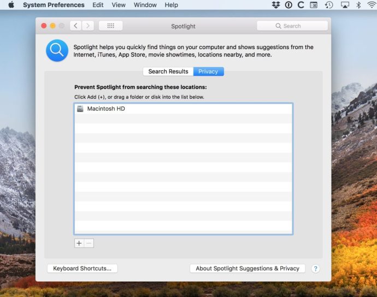Add a location with the plus button
This screenshot has height=297, width=377.
click(79, 243)
